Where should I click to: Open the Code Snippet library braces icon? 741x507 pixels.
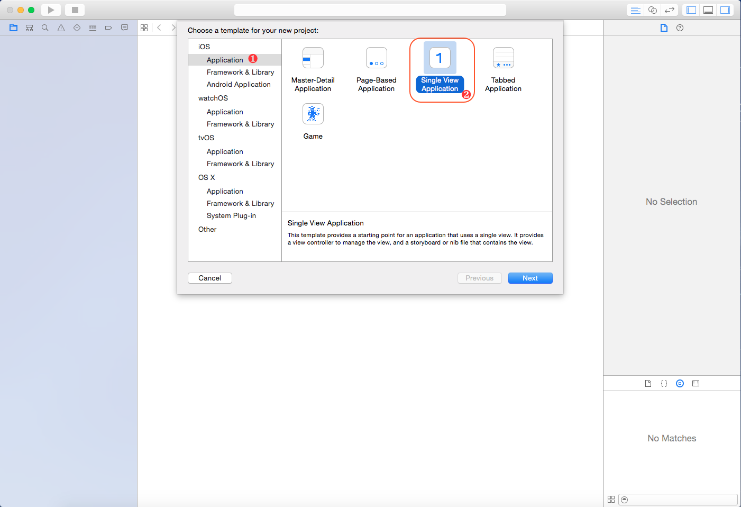click(x=664, y=384)
